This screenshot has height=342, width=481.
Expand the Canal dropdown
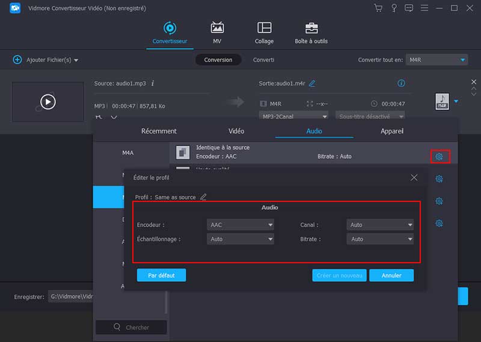[x=380, y=225]
